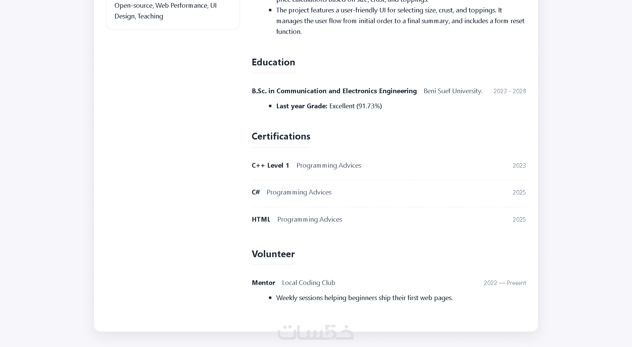Click the Last year Grade label

coord(301,106)
